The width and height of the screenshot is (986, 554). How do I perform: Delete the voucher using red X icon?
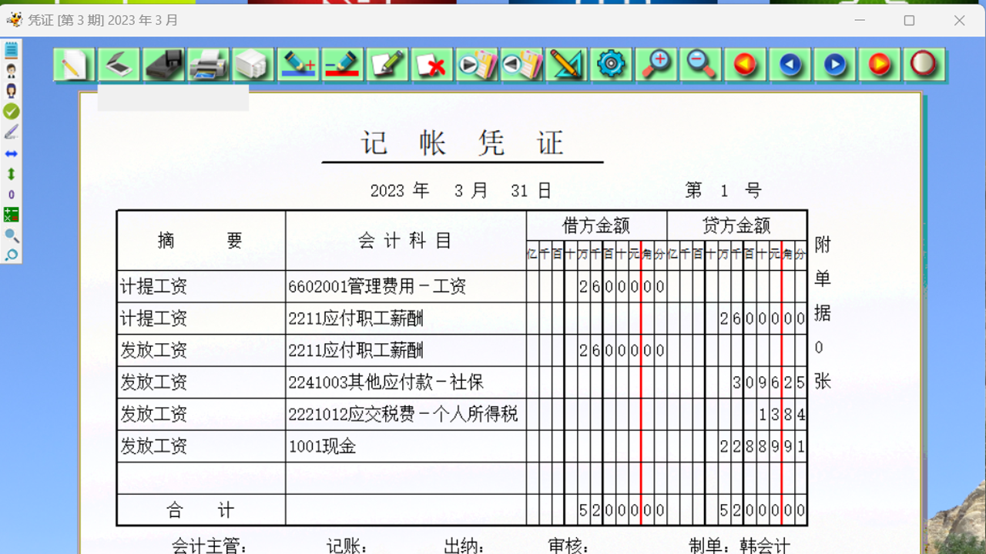coord(431,65)
